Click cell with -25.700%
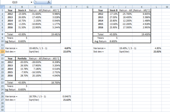Image resolution: width=170 pixels, height=112 pixels. pos(126,14)
